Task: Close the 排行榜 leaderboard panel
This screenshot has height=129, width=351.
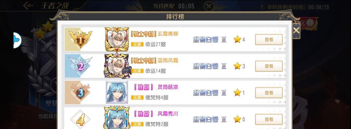Action: click(296, 31)
